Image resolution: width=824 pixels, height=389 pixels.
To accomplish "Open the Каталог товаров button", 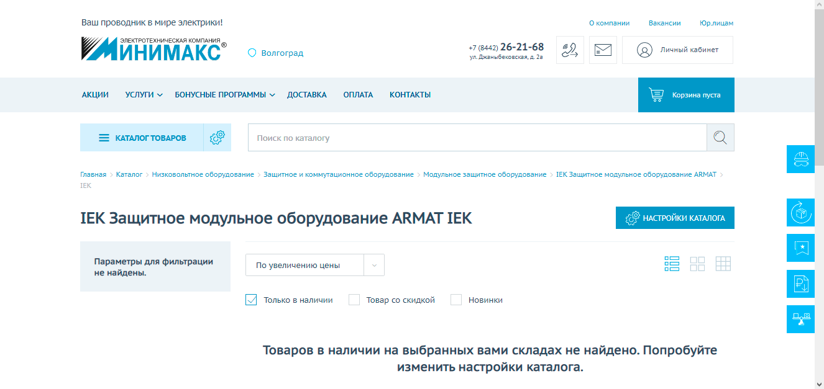I will [142, 138].
